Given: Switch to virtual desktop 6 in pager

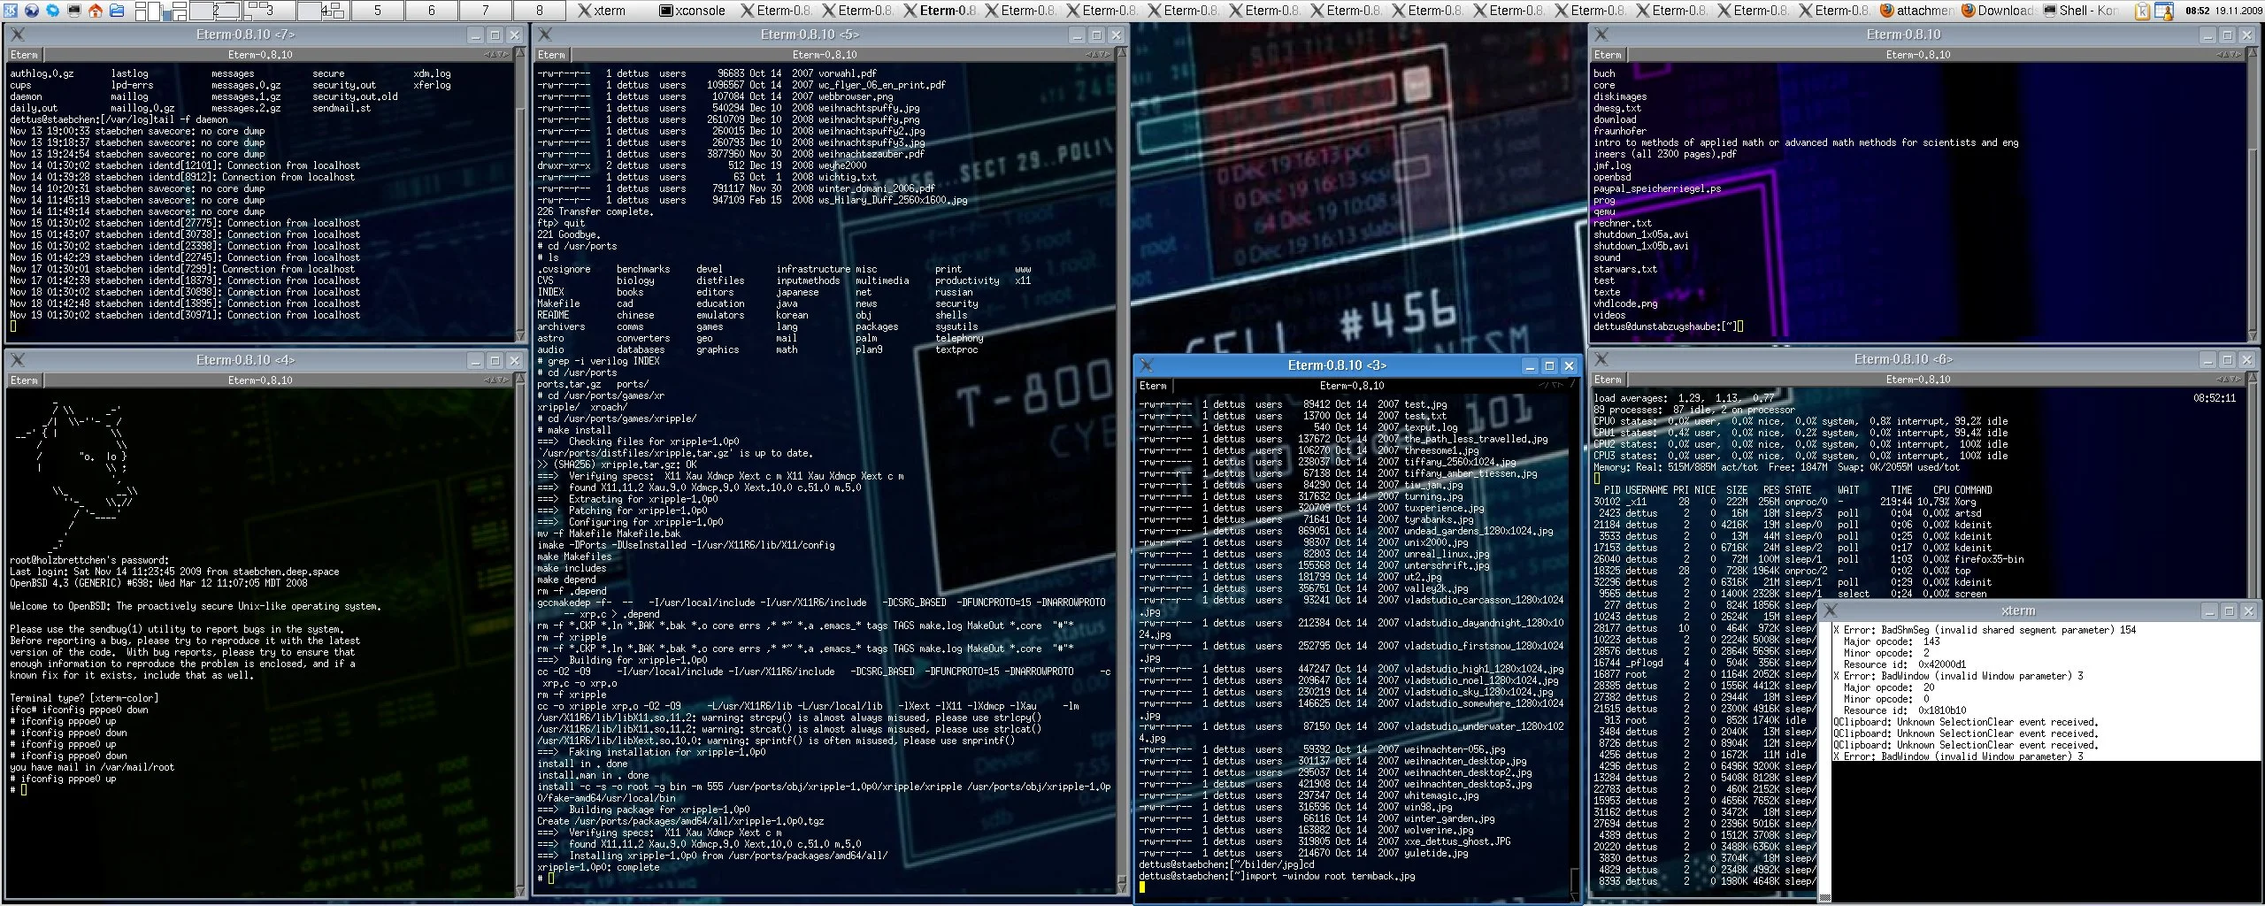Looking at the screenshot, I should [x=432, y=11].
